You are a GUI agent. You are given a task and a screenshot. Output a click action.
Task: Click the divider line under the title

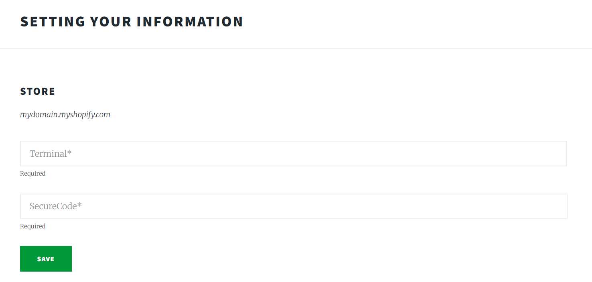pyautogui.click(x=296, y=49)
